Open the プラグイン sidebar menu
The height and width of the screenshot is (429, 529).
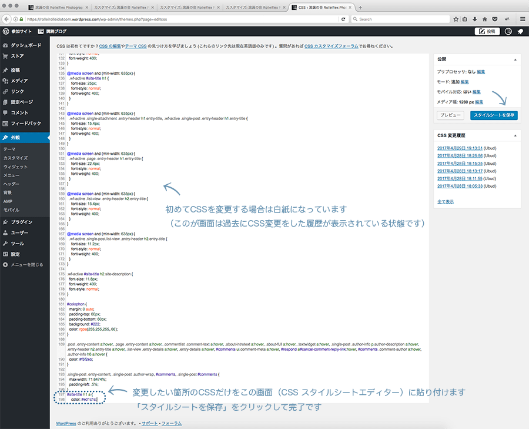[x=22, y=222]
